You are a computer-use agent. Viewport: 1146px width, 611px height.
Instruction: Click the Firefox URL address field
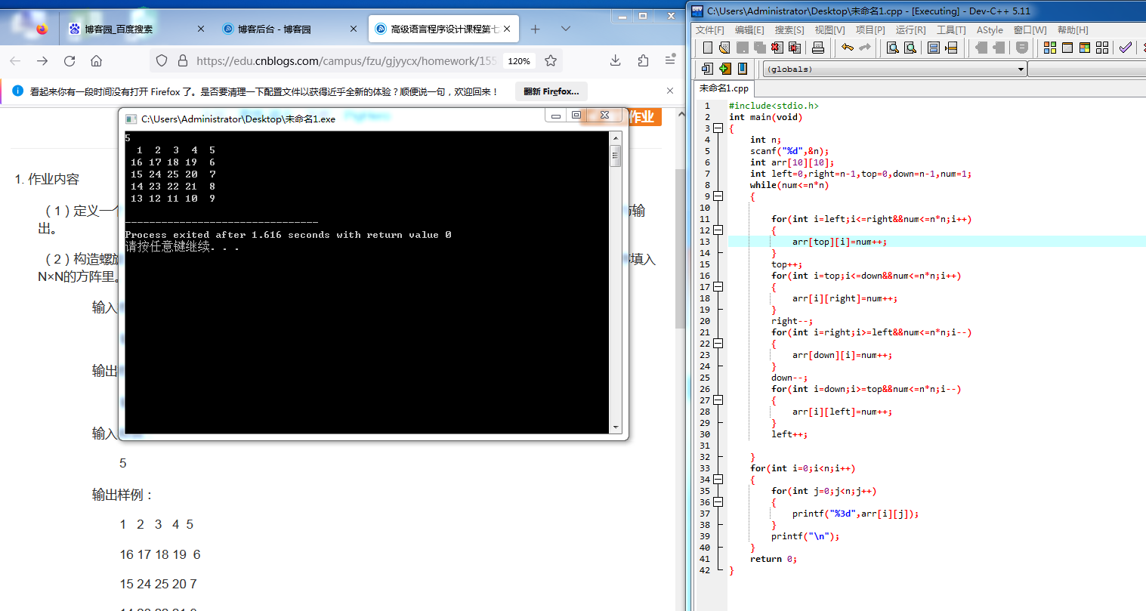[346, 60]
